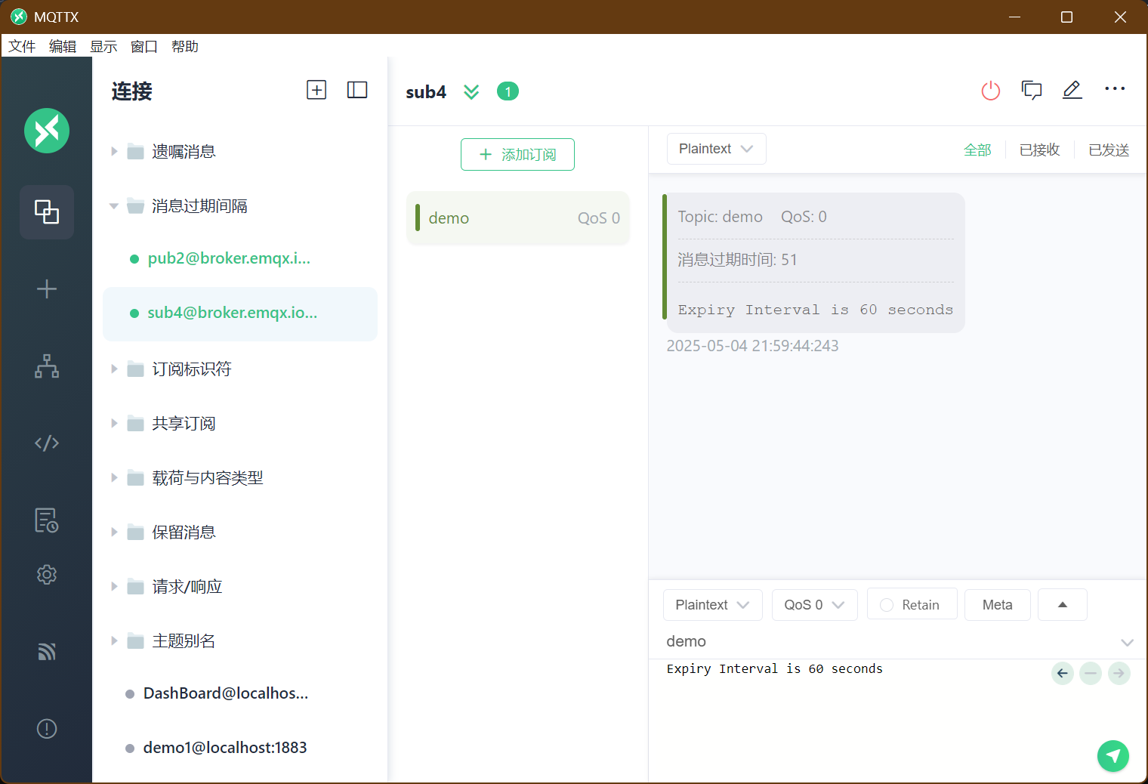Click the plus icon for new connection
Screen dimensions: 1148x784
47,289
